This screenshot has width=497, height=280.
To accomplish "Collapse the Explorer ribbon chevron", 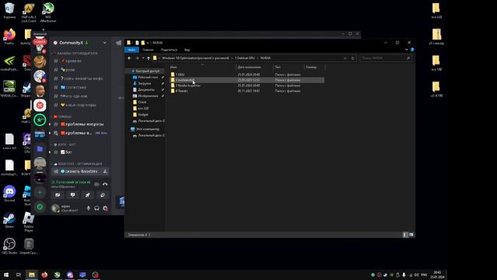I will (x=406, y=50).
